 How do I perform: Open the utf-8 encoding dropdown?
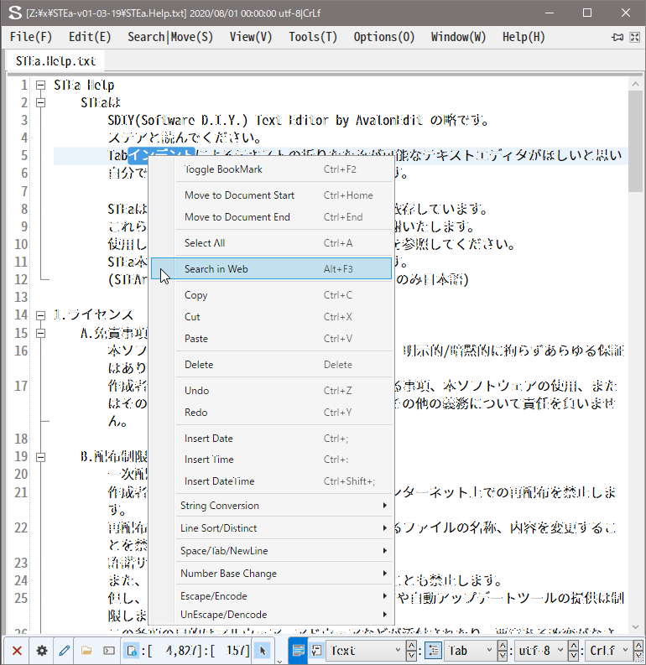540,650
